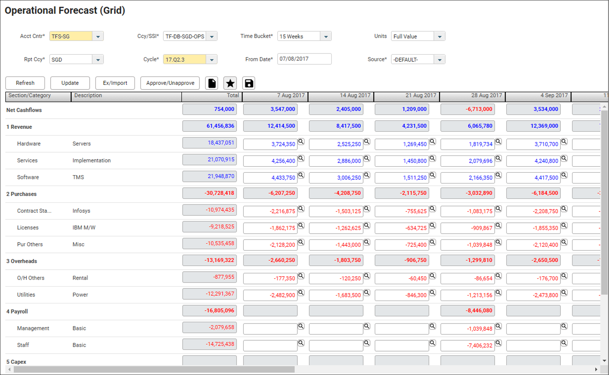Open magnifier for Services 14 Aug 2017 value
Viewport: 609px width, 375px height.
367,158
